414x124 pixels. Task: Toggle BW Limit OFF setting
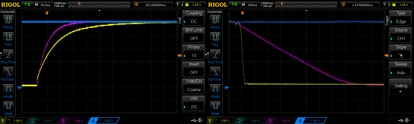(194, 38)
